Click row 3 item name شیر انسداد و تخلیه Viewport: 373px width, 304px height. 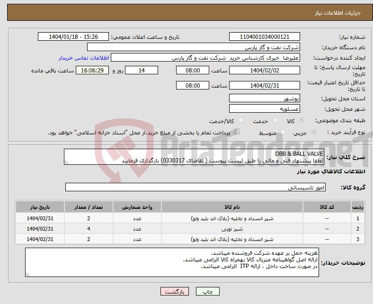(232, 239)
